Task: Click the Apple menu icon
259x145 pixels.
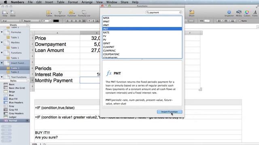Action: point(5,2)
